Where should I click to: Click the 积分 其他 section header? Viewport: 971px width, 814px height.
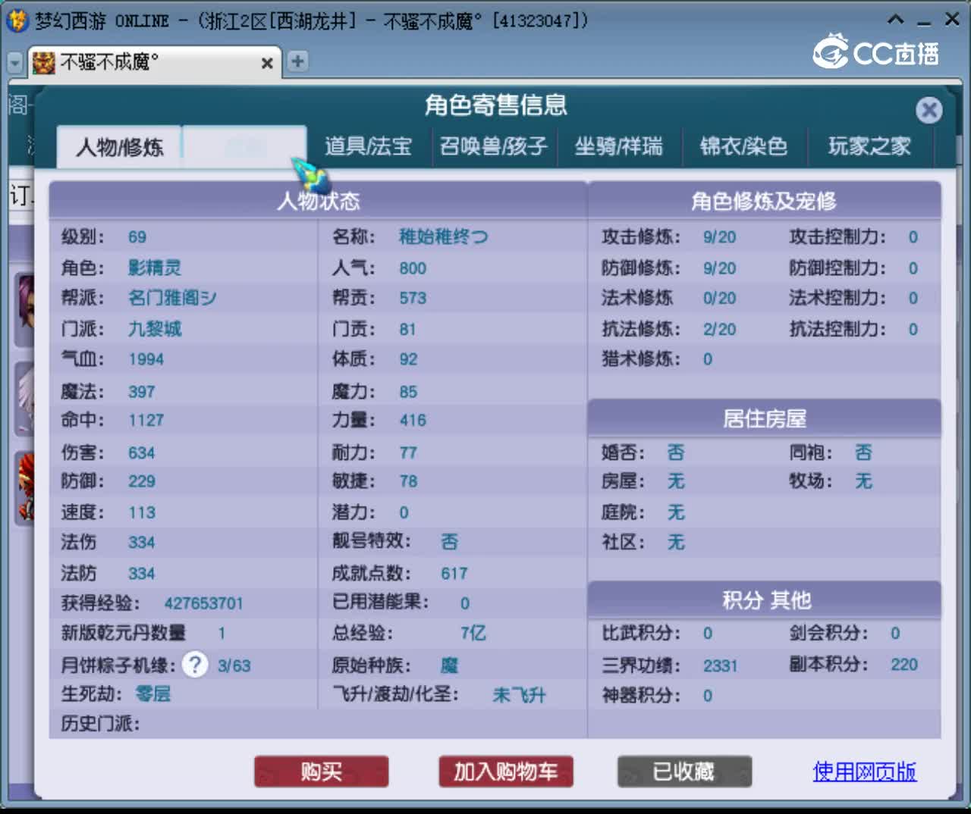pos(765,600)
